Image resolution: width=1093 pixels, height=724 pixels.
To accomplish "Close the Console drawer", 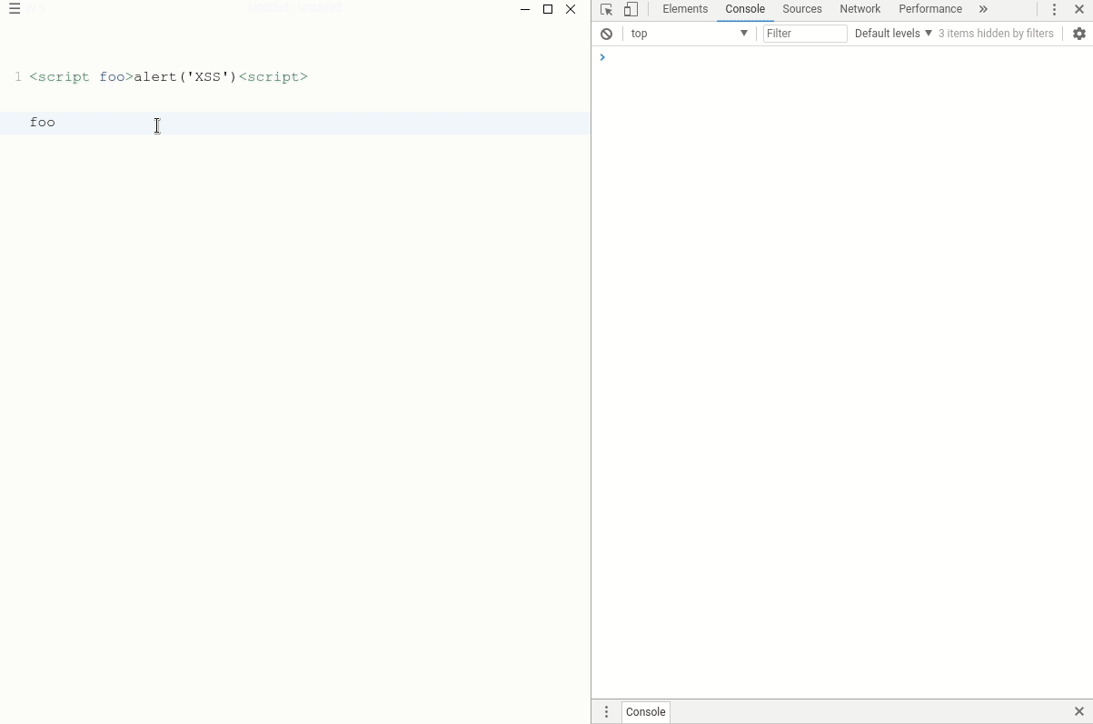I will (x=1079, y=712).
